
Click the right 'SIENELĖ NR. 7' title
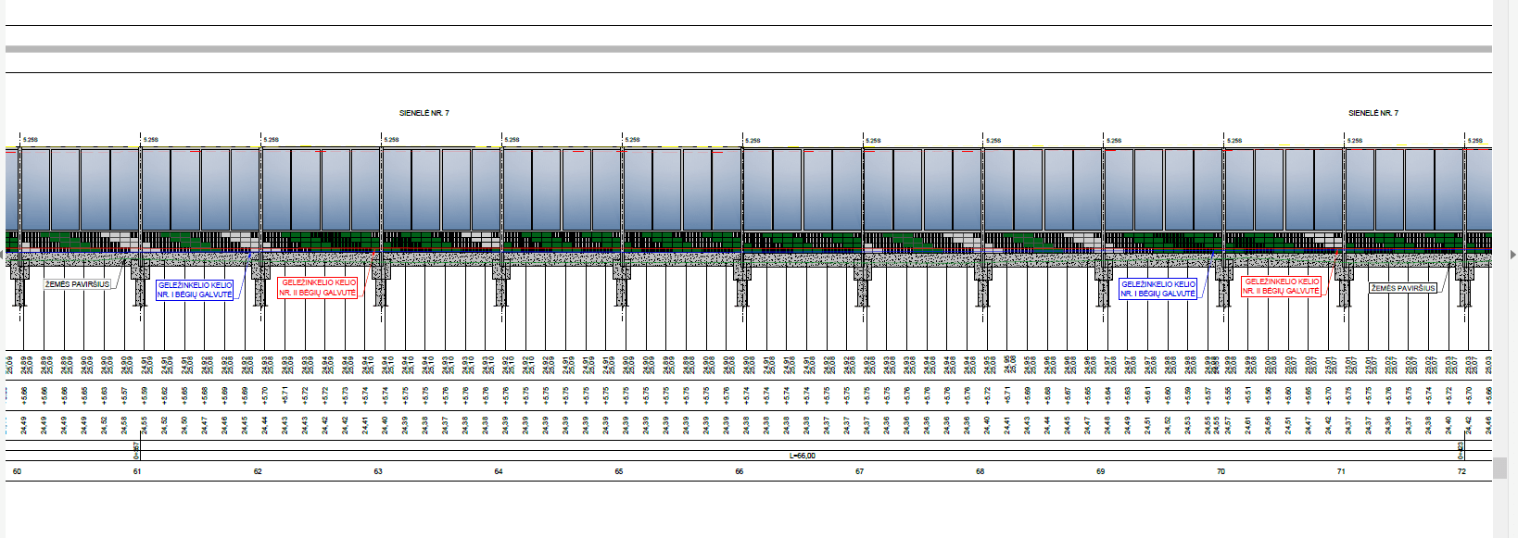[1373, 113]
